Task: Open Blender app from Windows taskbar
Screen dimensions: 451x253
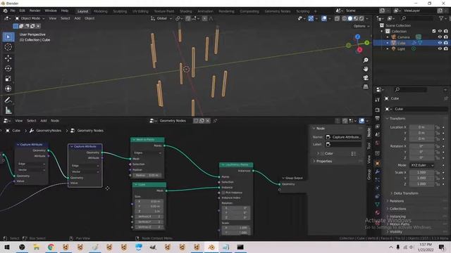Action: point(211,247)
